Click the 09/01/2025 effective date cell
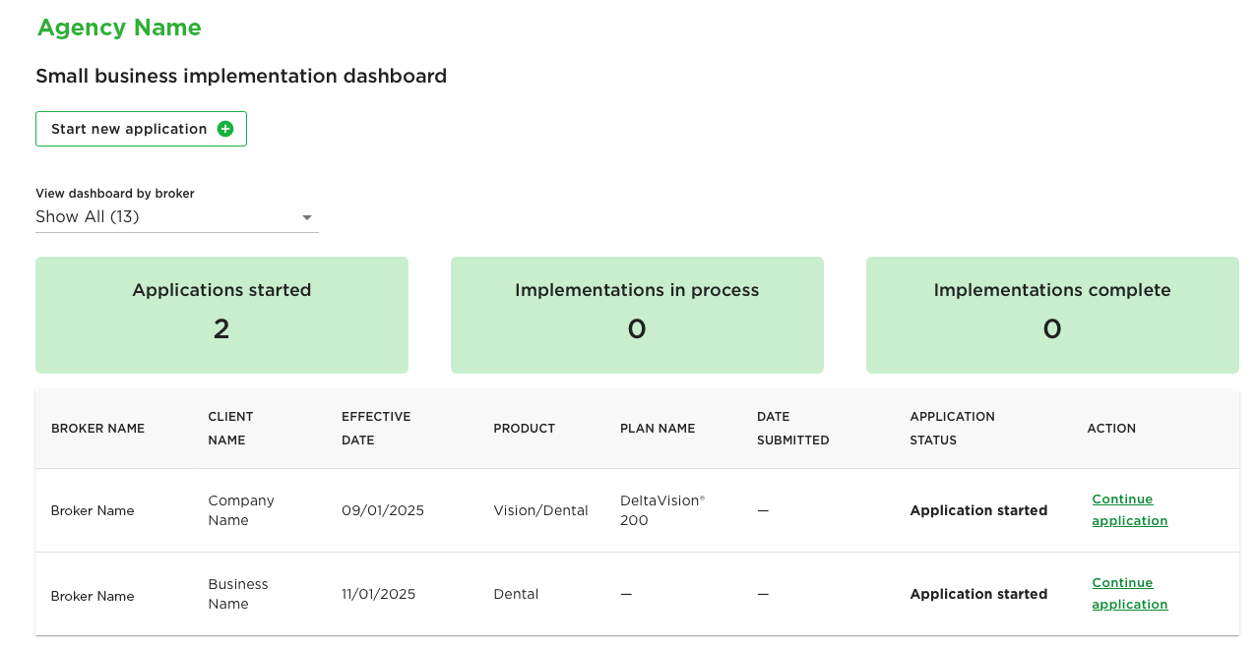The image size is (1258, 645). (383, 510)
